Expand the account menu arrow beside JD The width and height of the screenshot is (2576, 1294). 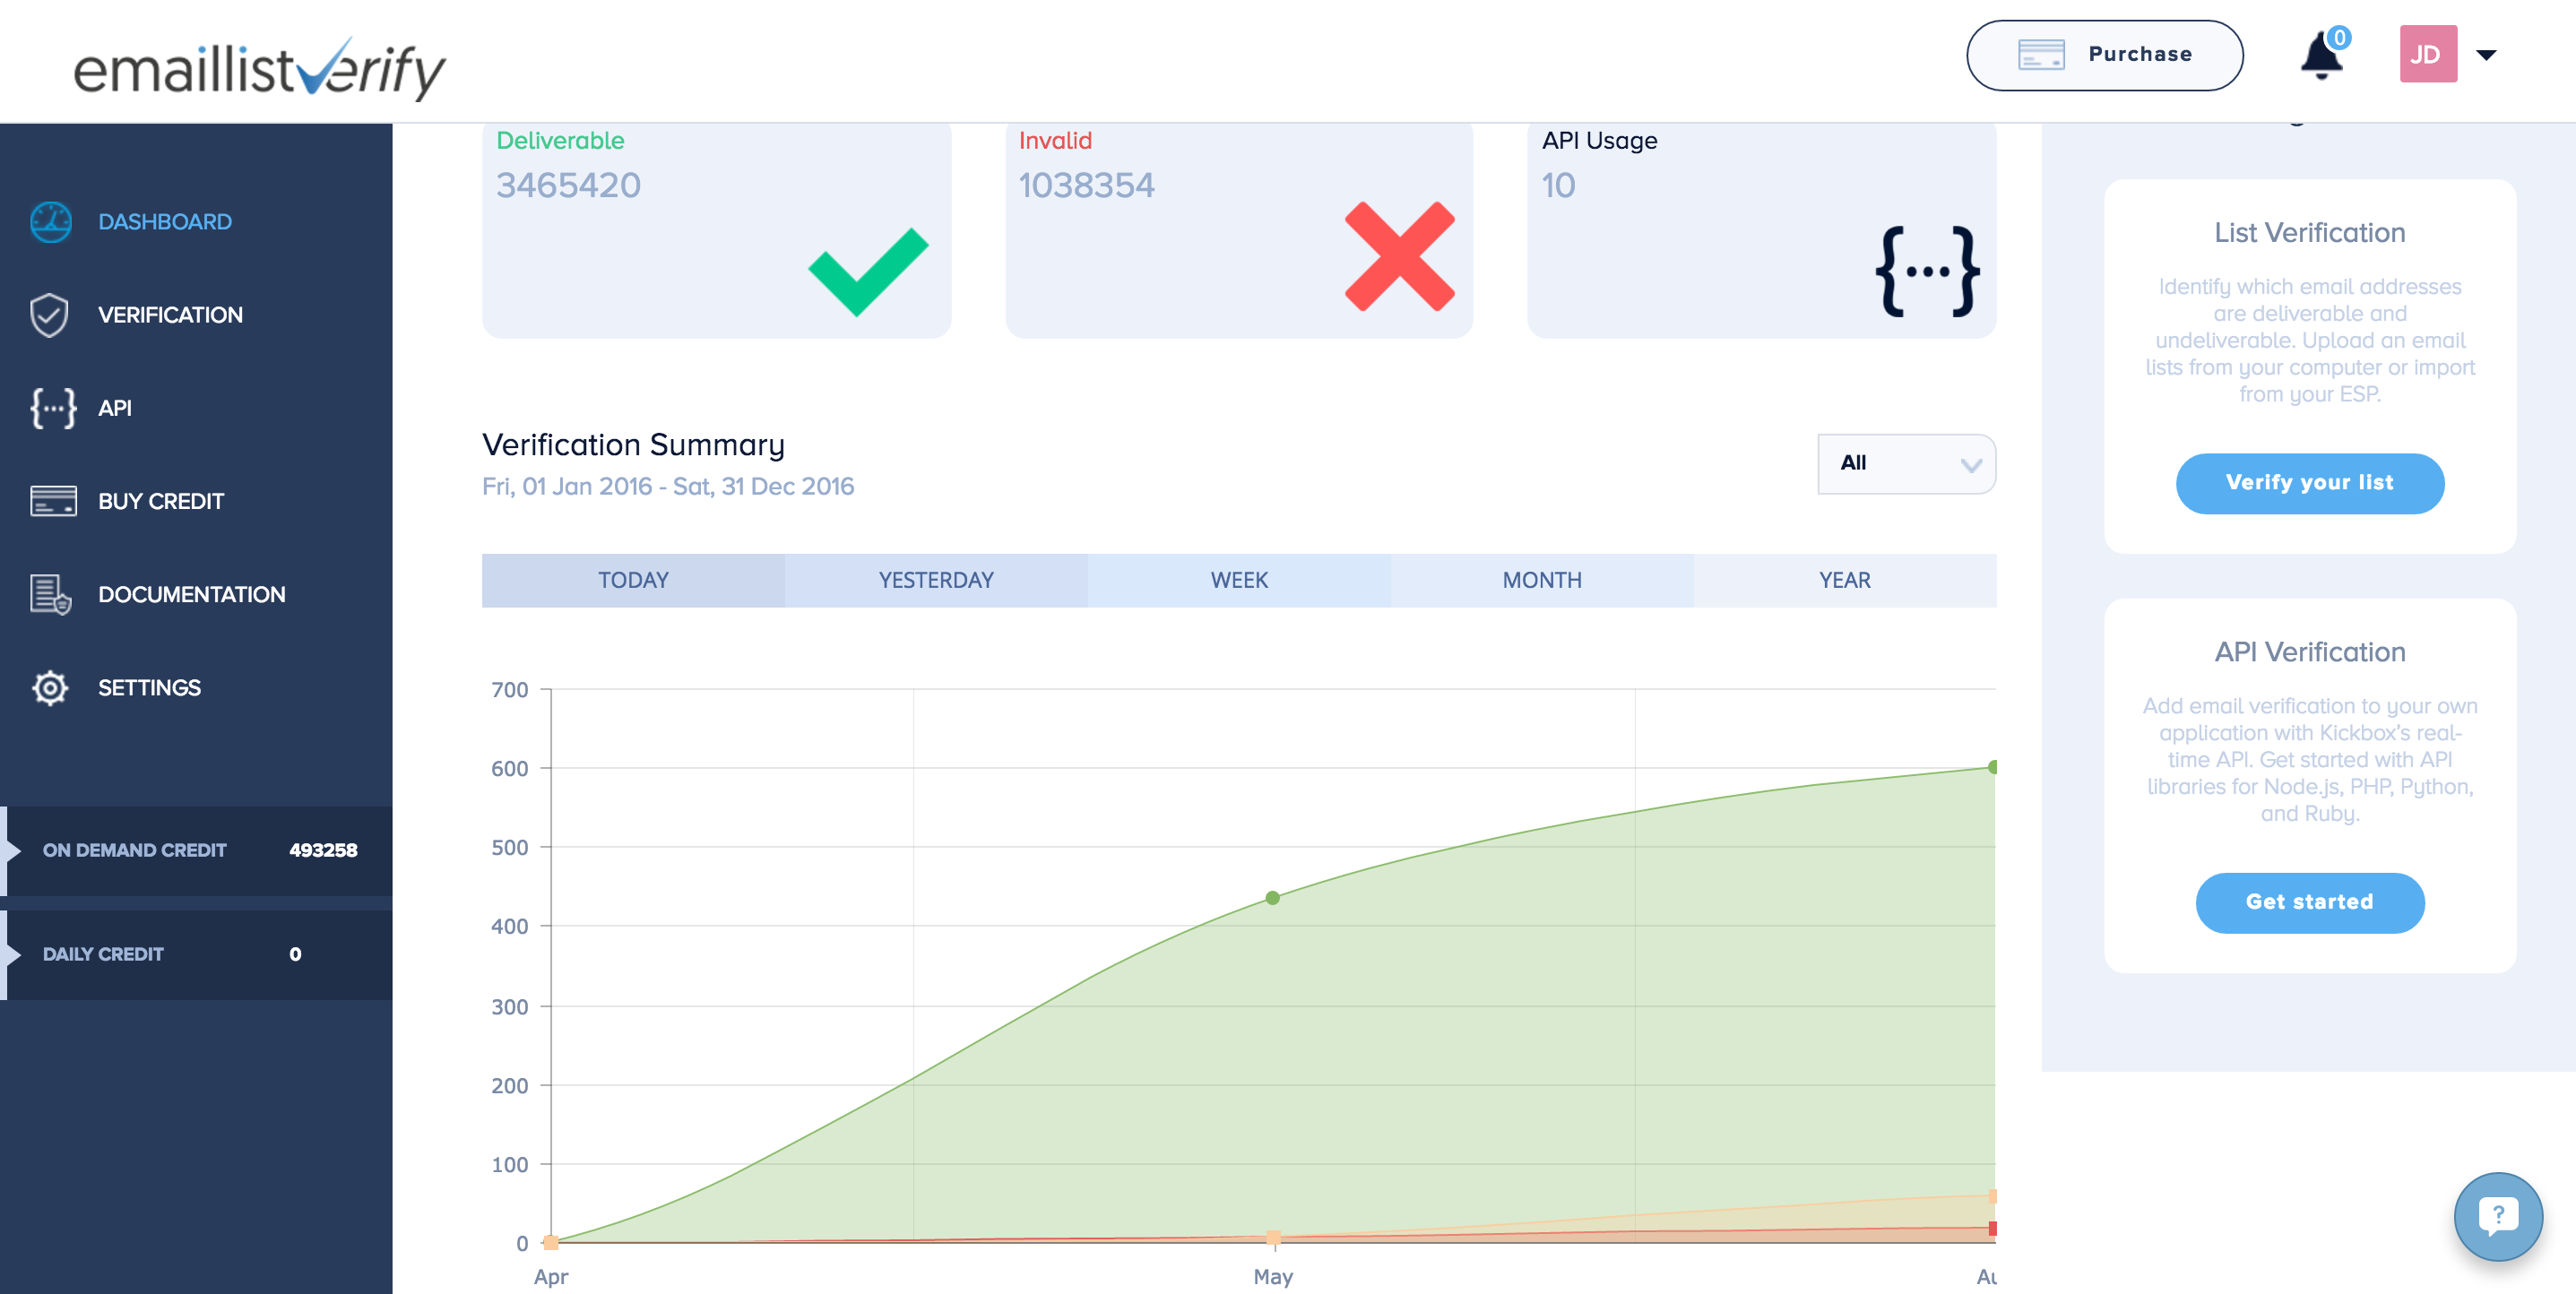click(x=2486, y=55)
